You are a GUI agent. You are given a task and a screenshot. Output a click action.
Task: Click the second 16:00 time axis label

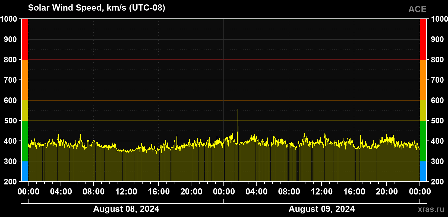tap(354, 192)
